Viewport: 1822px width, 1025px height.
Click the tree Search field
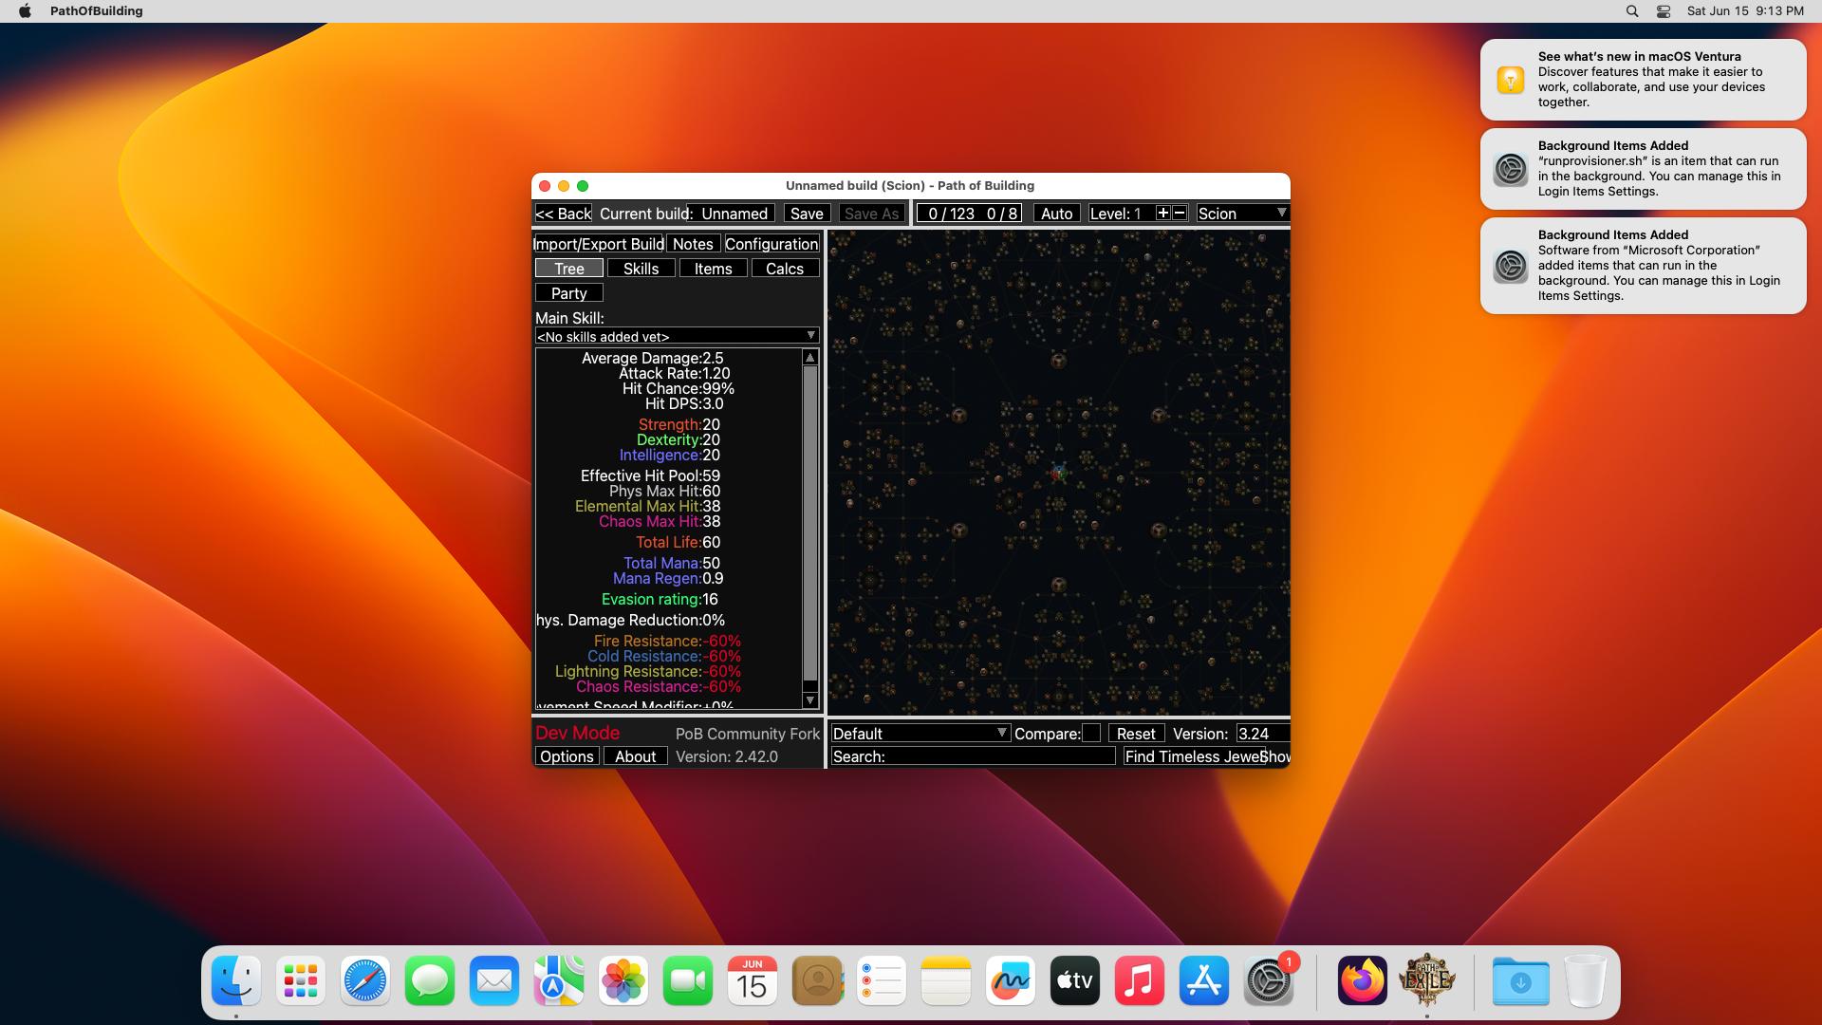(973, 756)
